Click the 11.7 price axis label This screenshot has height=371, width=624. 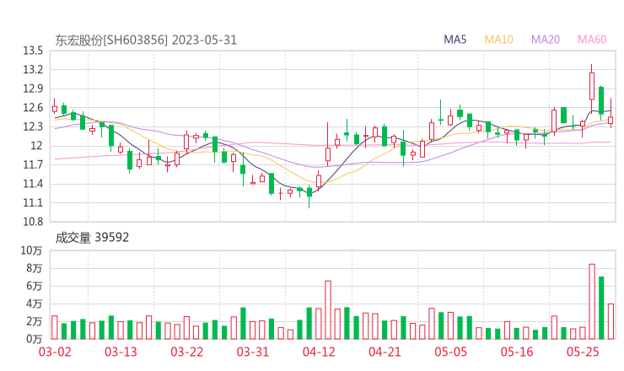pos(33,164)
